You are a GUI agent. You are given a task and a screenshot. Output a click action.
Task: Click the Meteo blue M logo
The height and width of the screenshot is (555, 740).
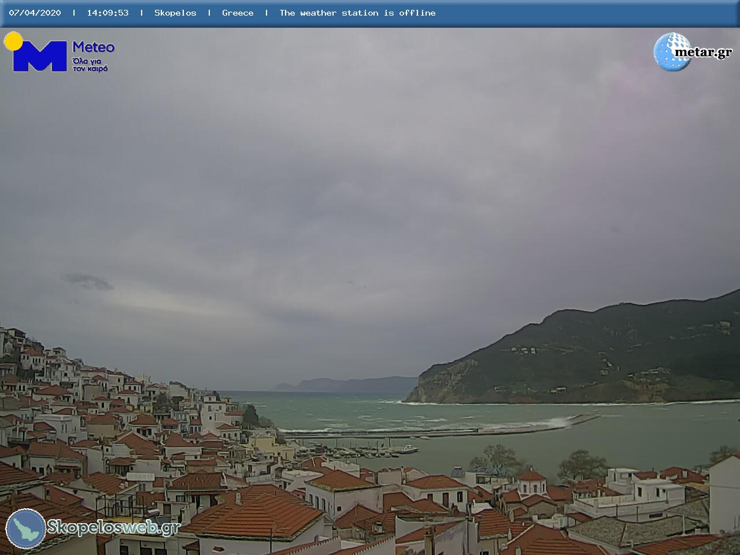pyautogui.click(x=39, y=56)
